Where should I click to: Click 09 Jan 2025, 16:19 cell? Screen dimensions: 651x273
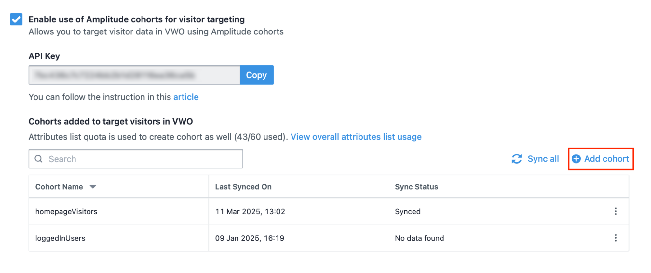[250, 238]
